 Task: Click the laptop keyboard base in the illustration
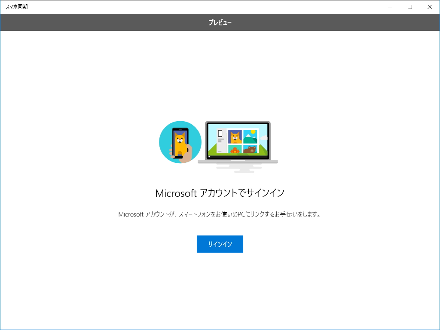click(x=238, y=161)
